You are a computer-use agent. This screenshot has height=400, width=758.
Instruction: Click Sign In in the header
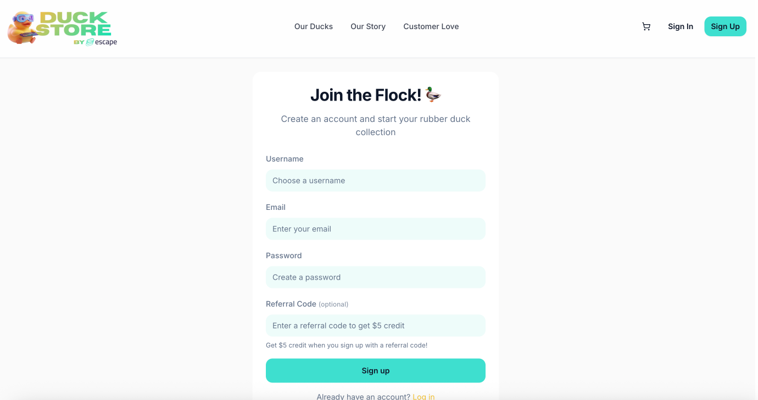click(680, 26)
